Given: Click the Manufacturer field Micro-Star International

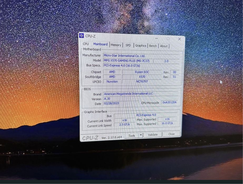Looking at the screenshot, I should click(x=141, y=56).
